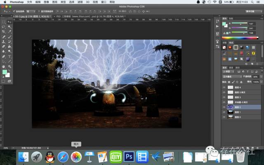
Task: Toggle visibility of the 图层 0 layer
Action: [224, 117]
